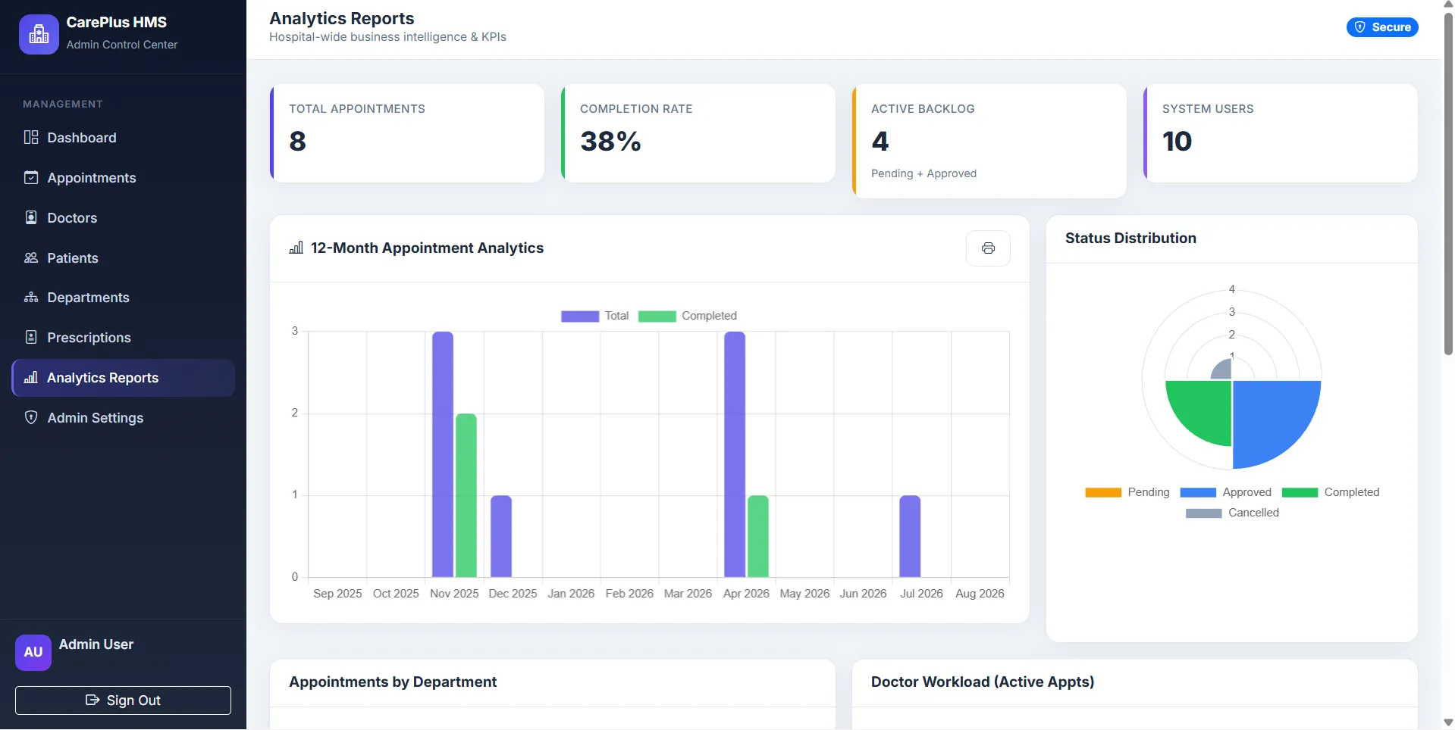This screenshot has height=730, width=1455.
Task: Click the 'Status Distribution' heading
Action: pos(1130,238)
